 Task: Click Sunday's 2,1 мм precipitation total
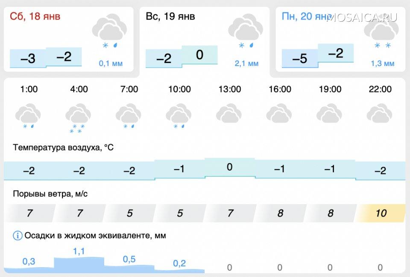click(246, 63)
